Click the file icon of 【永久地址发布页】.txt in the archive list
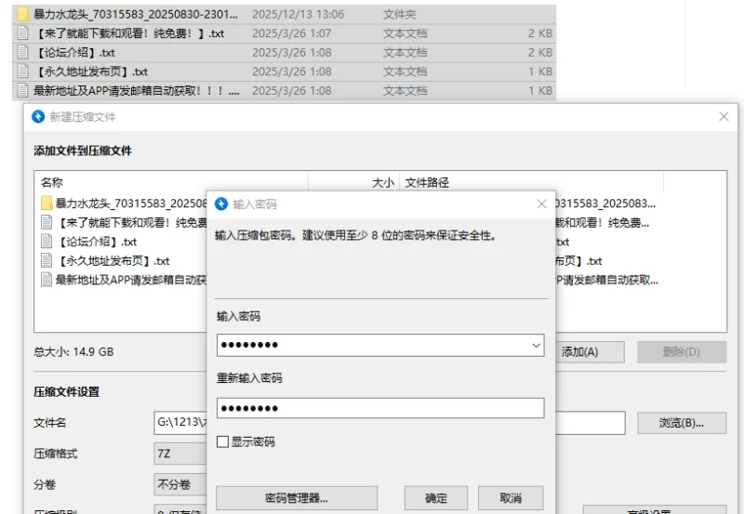 pos(46,260)
